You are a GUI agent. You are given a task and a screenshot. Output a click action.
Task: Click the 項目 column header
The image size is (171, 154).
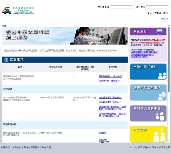20,67
